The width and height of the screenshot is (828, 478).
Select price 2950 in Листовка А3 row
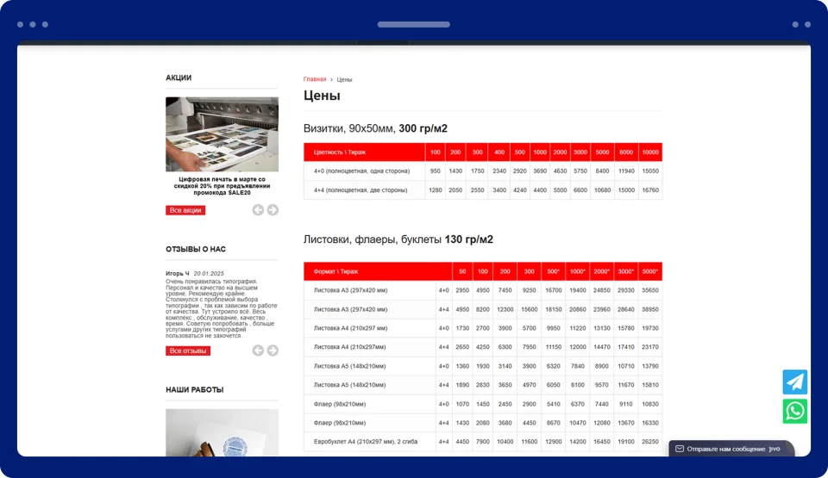coord(462,290)
